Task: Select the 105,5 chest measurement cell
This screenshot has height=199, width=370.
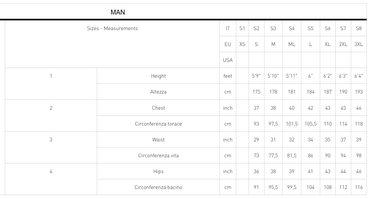Action: 310,124
